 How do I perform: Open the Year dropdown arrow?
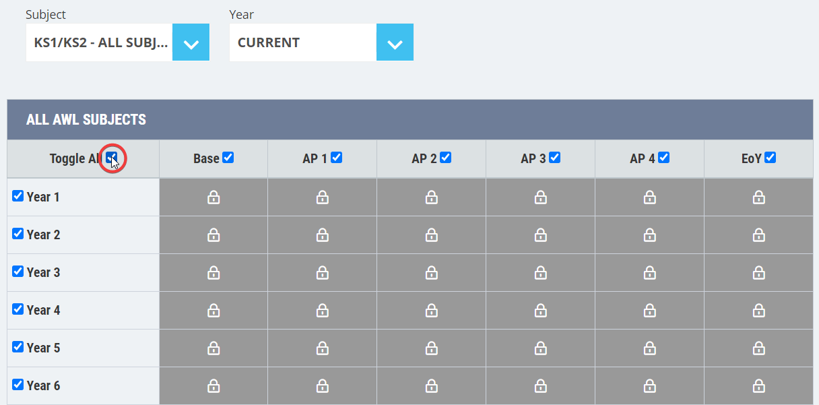click(x=395, y=42)
